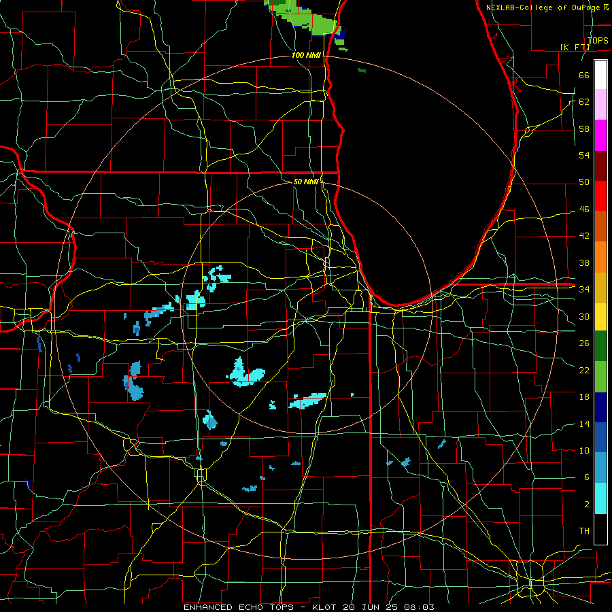Click the 50 NMI range ring label

[306, 182]
